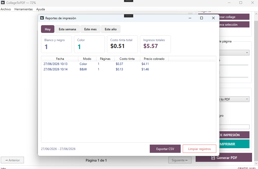Viewport: 258px width, 169px height.
Task: Click the GRATIS status bar text
Action: pos(246,168)
